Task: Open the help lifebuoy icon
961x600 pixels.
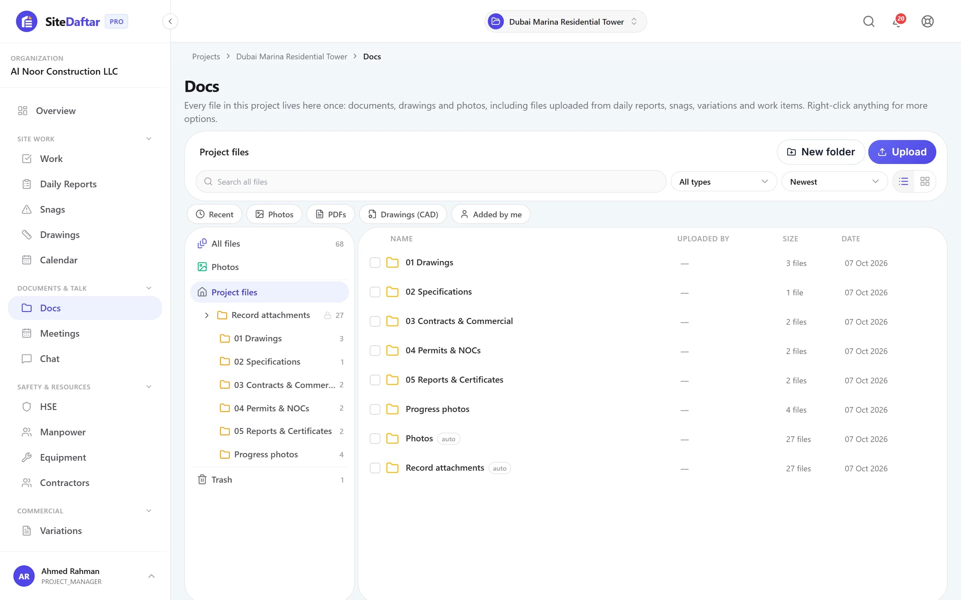Action: pos(927,21)
